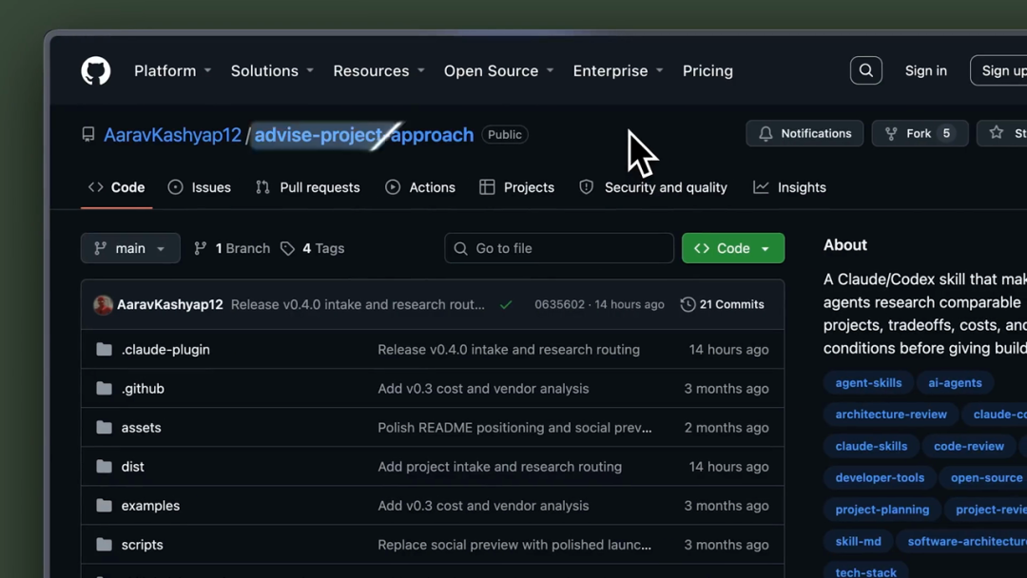Click the code-review topic tag
Viewport: 1027px width, 578px height.
(x=969, y=447)
